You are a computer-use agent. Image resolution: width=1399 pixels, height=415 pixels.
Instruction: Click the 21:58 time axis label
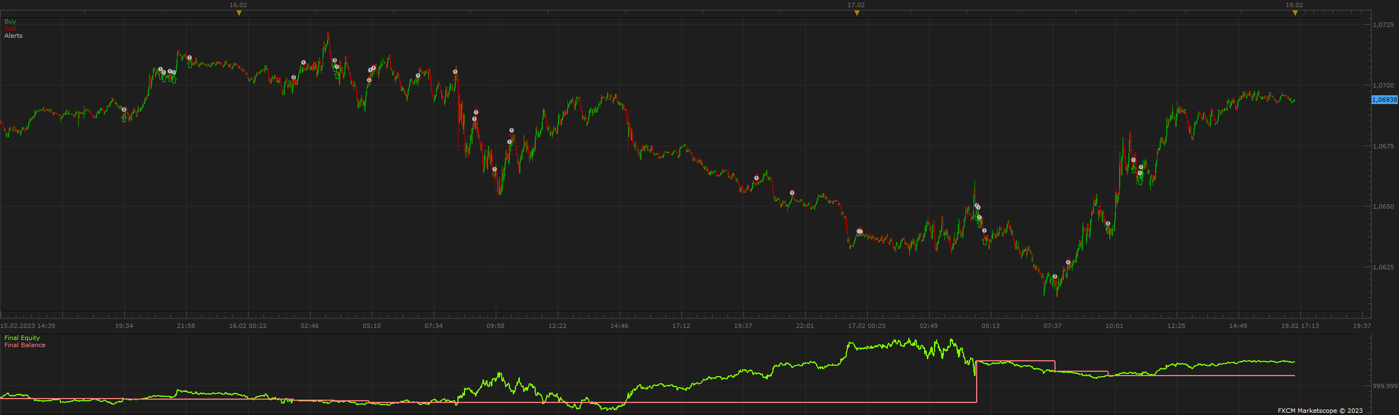click(186, 326)
